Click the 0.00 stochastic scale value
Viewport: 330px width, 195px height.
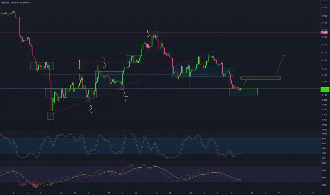324,158
